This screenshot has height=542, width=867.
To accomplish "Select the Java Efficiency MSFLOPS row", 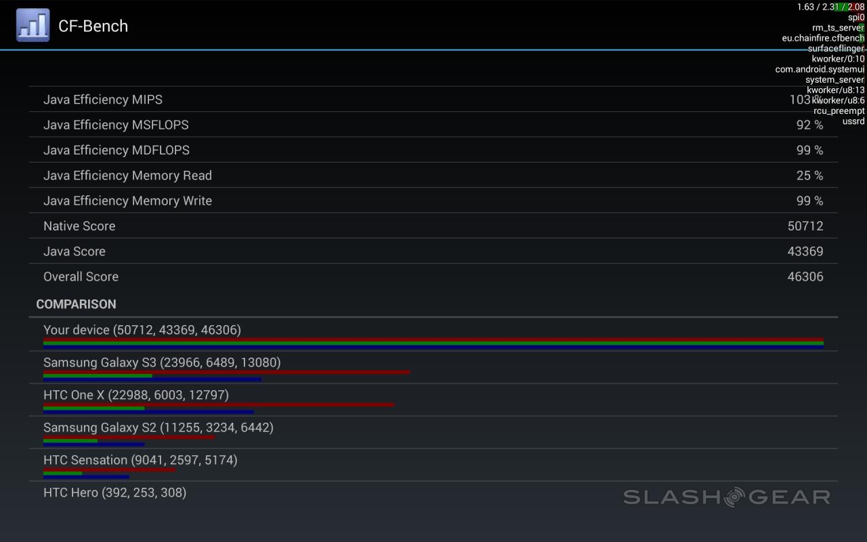I will tap(432, 125).
